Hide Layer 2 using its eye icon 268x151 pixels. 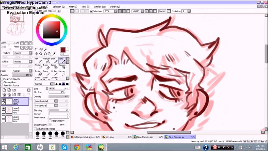(3, 109)
